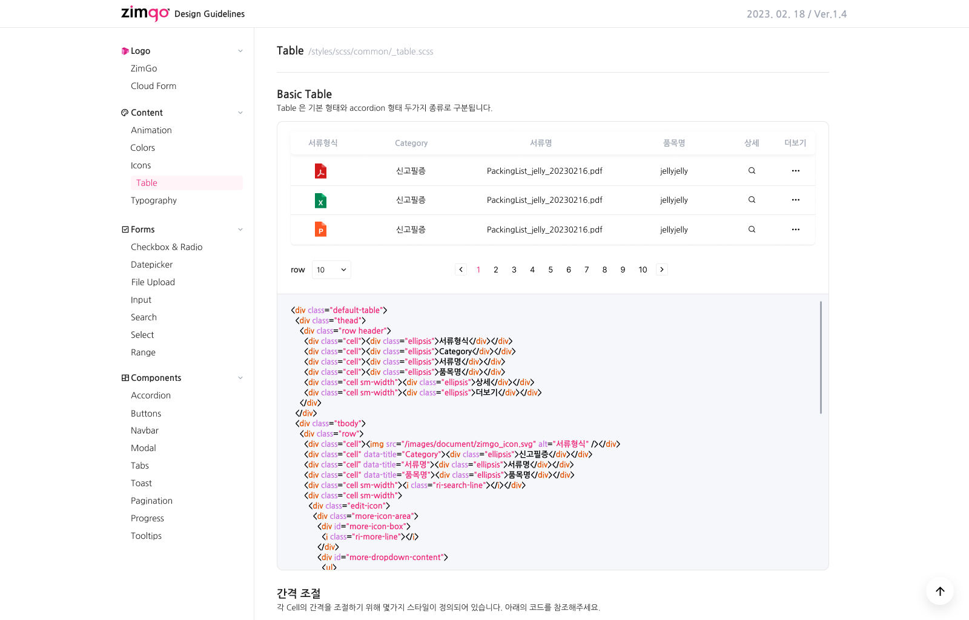Click the code block vertical scrollbar

pyautogui.click(x=821, y=357)
